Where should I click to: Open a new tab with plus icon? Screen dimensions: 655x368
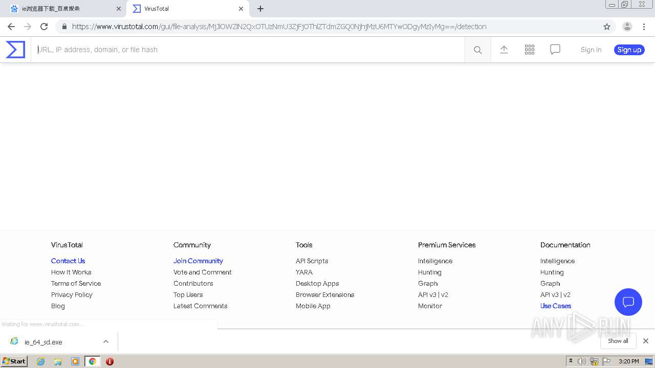pyautogui.click(x=260, y=9)
